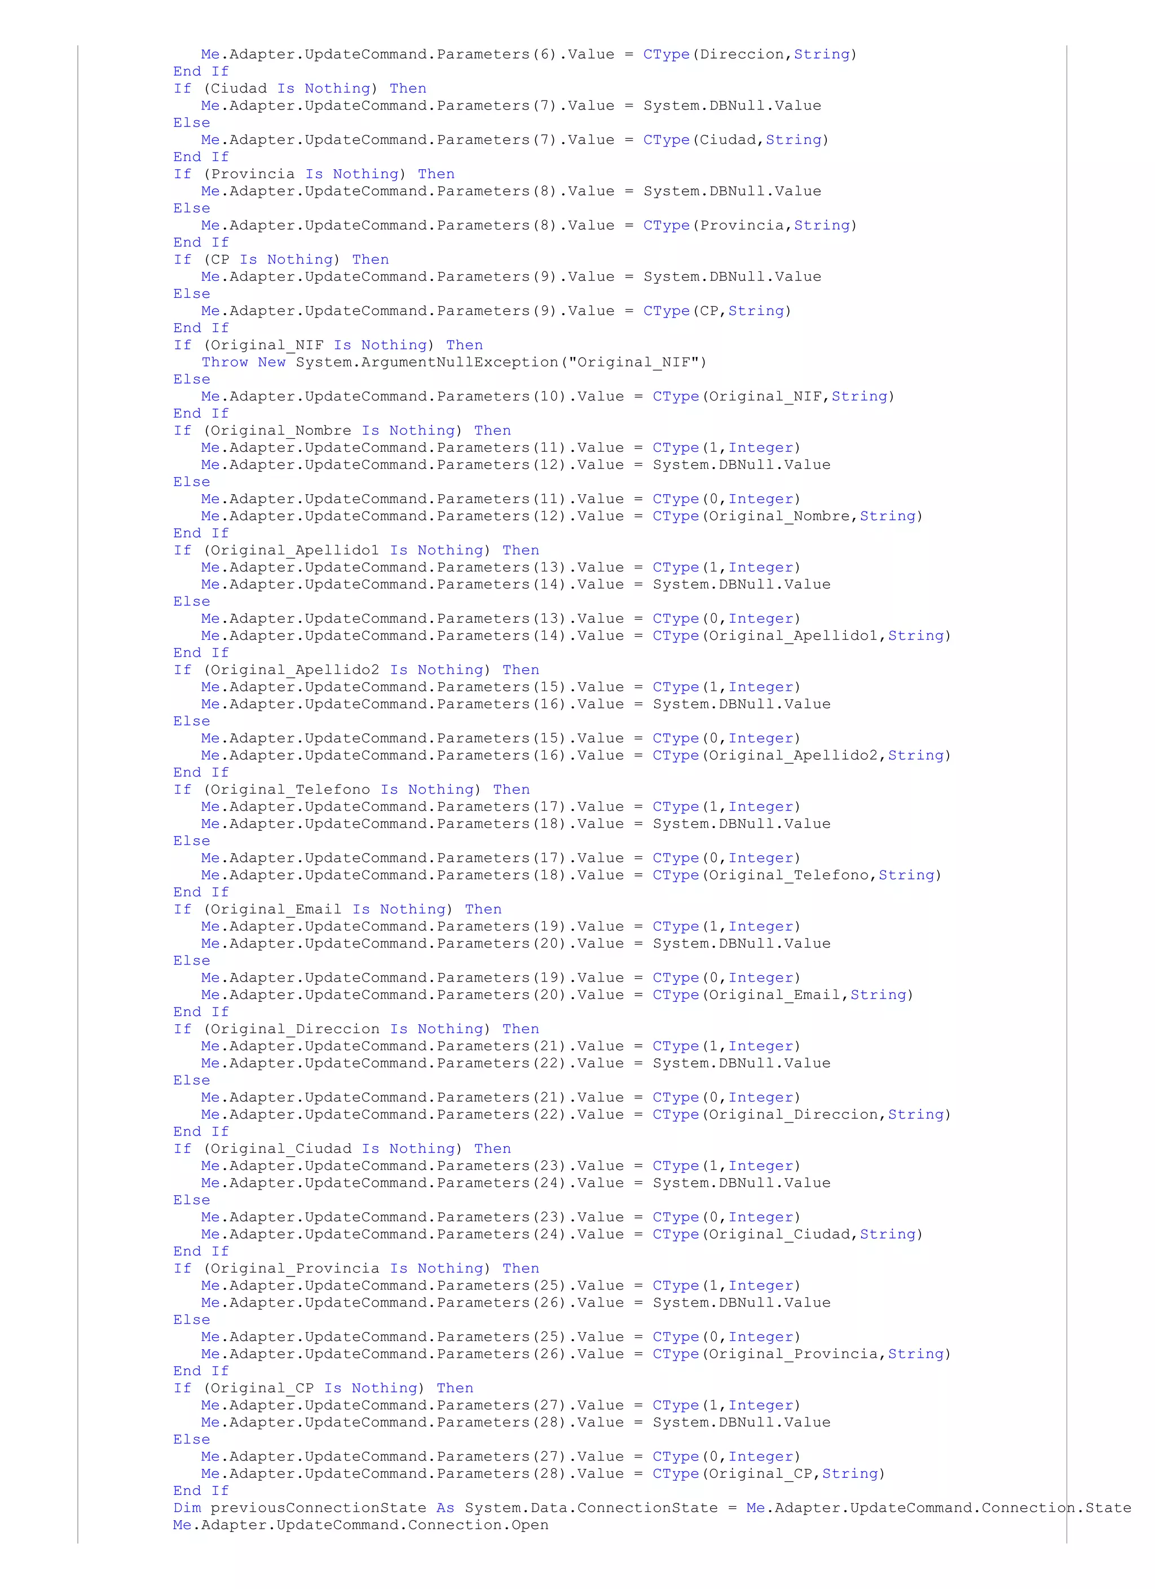The image size is (1155, 1589).
Task: Click Parameters(18) line set to System.DBNull.Value
Action: pyautogui.click(x=515, y=824)
